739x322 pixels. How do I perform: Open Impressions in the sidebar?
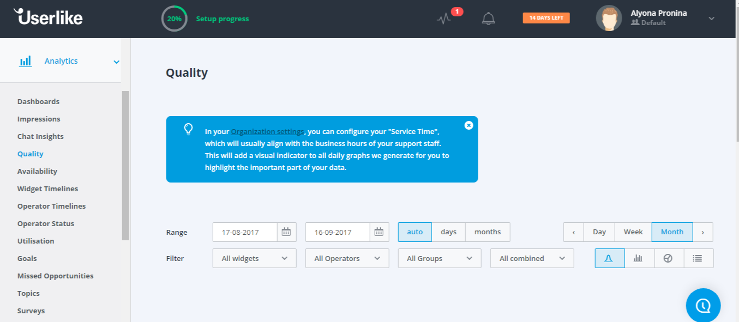coord(39,119)
